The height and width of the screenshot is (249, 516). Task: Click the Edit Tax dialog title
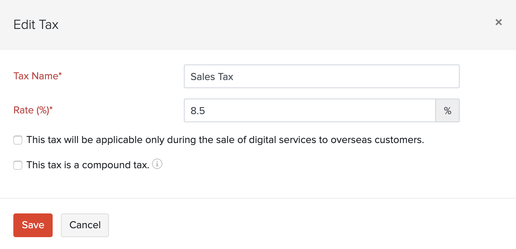pyautogui.click(x=36, y=24)
